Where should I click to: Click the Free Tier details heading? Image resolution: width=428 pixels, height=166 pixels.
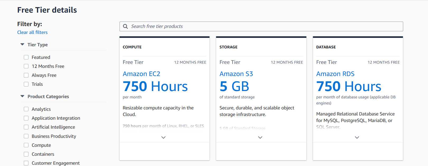(x=47, y=10)
